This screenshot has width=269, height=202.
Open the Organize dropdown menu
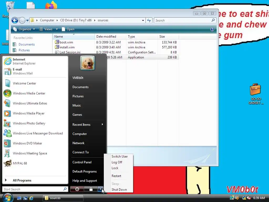pos(24,29)
